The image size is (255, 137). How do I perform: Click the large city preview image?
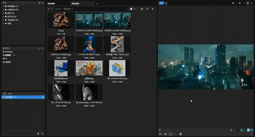click(206, 67)
